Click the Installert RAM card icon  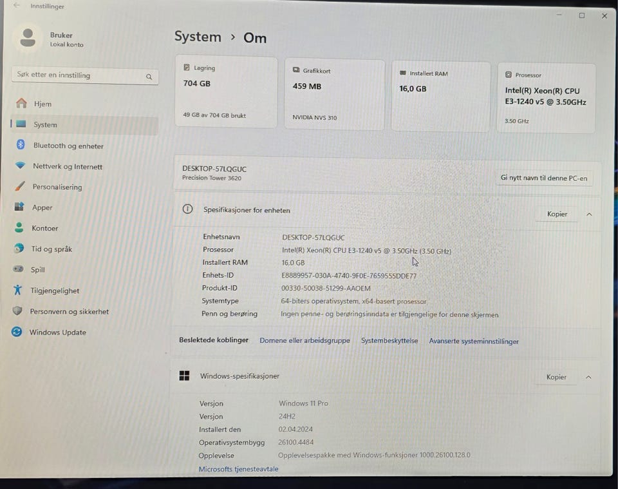(403, 73)
